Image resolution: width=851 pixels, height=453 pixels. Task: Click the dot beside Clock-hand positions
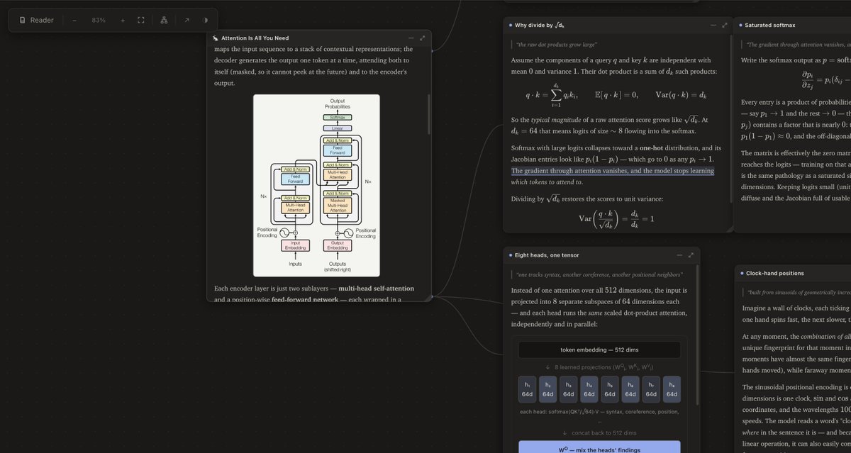click(x=740, y=273)
